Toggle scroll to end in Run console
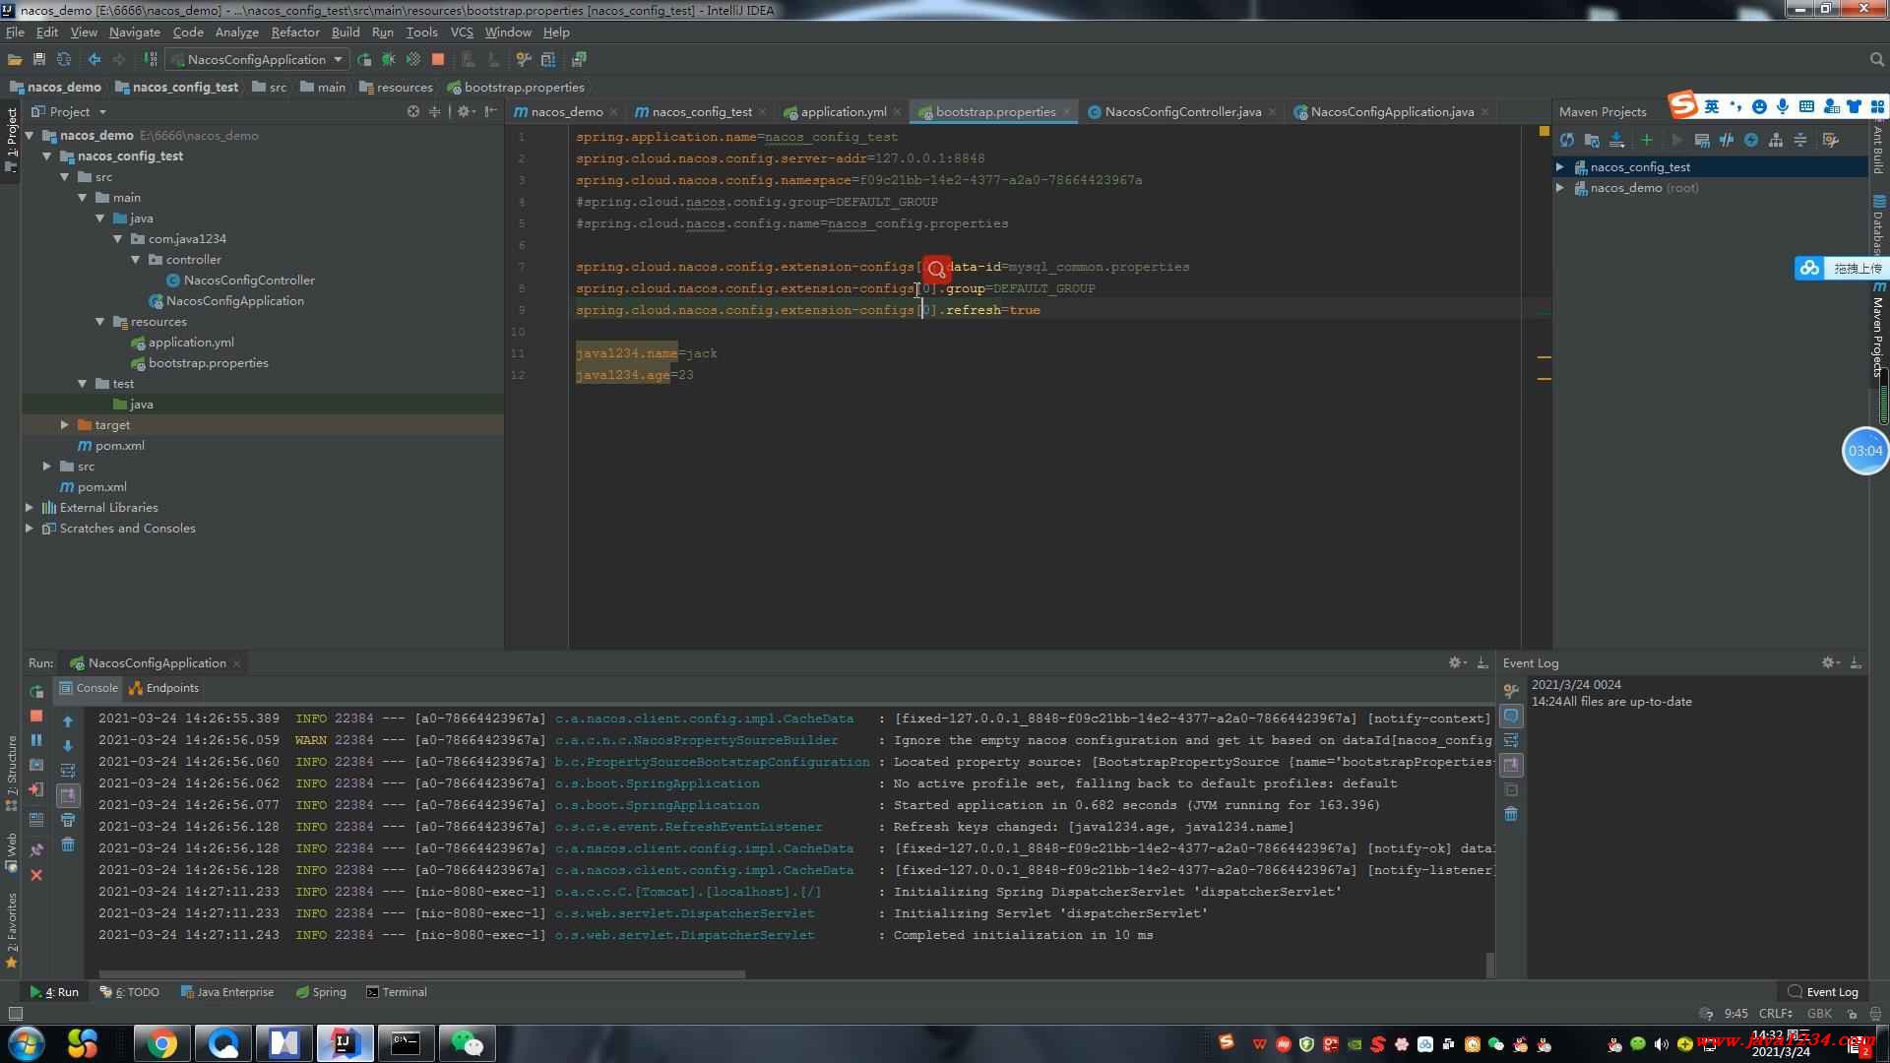 point(68,795)
